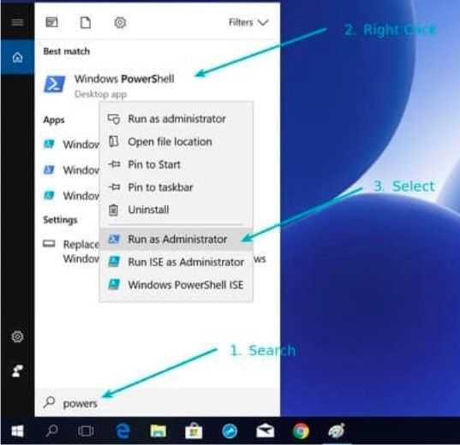Screen dimensions: 460x445
Task: Open the paint palette app on taskbar
Action: pyautogui.click(x=336, y=431)
